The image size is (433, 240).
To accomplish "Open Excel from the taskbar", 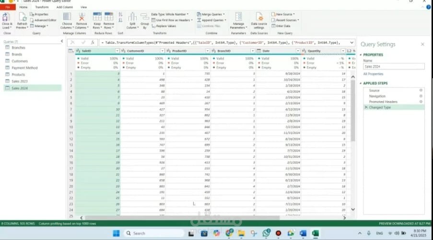I will 316,233.
